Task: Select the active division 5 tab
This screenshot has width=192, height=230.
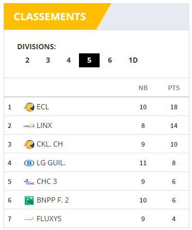Action: click(x=89, y=60)
